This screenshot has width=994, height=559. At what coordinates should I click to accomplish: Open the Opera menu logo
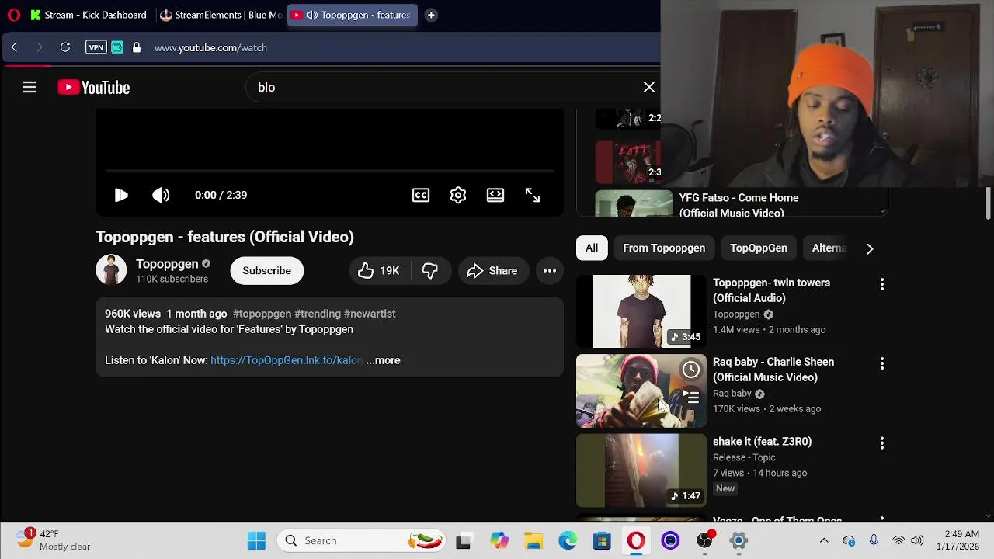pyautogui.click(x=13, y=15)
